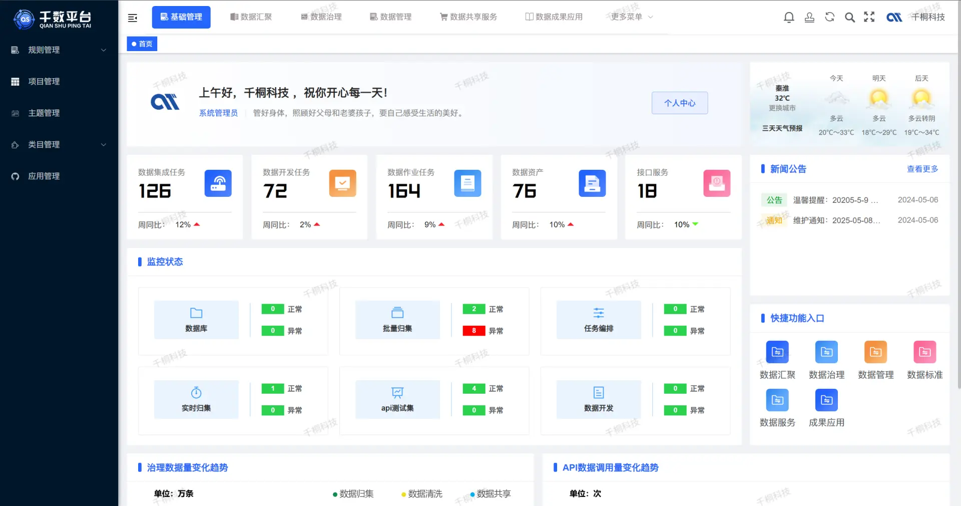Click the red 8 异常 badge for 批量归集
Image resolution: width=961 pixels, height=506 pixels.
click(473, 331)
